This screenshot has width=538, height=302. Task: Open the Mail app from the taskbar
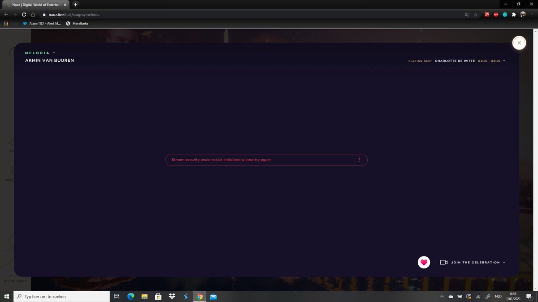point(213,296)
